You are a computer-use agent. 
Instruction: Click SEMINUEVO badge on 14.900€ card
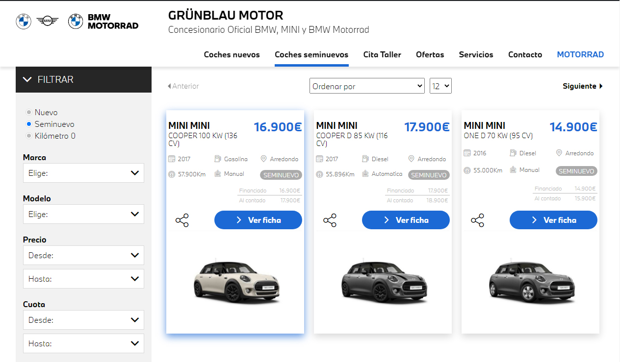pos(576,171)
